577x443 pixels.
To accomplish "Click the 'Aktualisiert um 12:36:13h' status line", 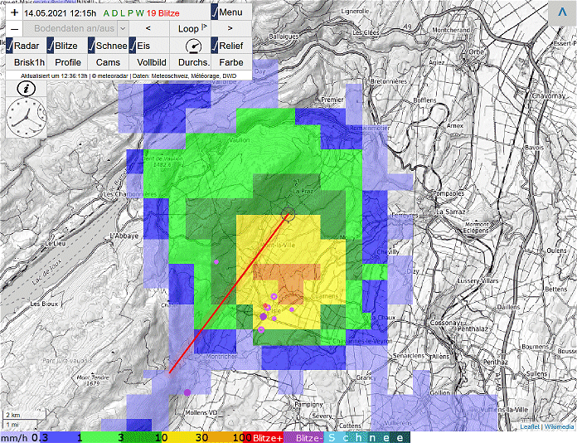I will (x=54, y=75).
